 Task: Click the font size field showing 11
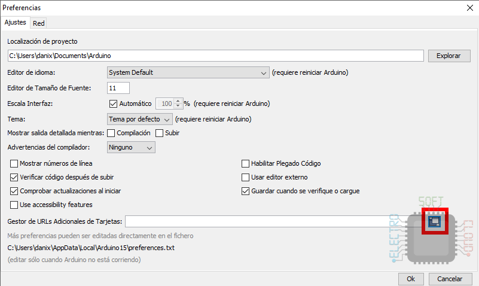[118, 88]
